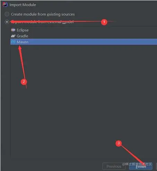Select the Create module from existing sources radio button
The height and width of the screenshot is (171, 157).
pos(7,14)
